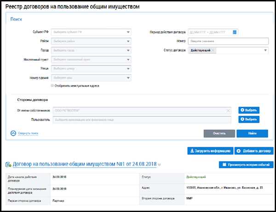Click Выбрать button for Пользователь
276x212 pixels.
pyautogui.click(x=249, y=119)
